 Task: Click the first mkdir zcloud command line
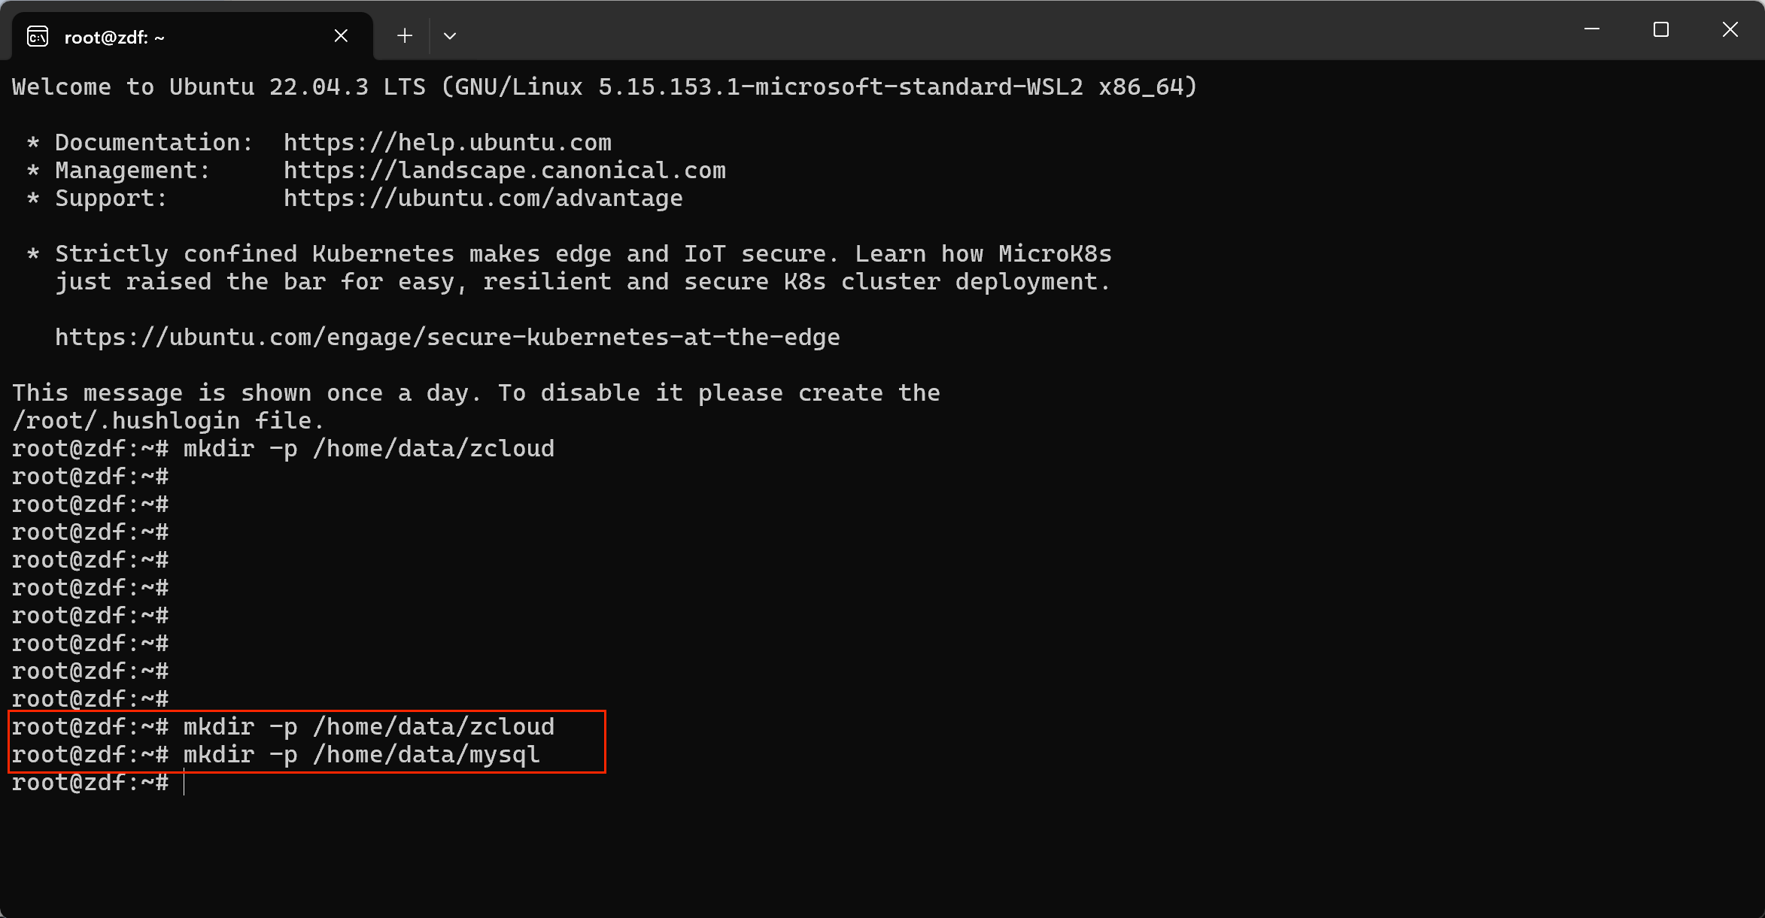(369, 449)
